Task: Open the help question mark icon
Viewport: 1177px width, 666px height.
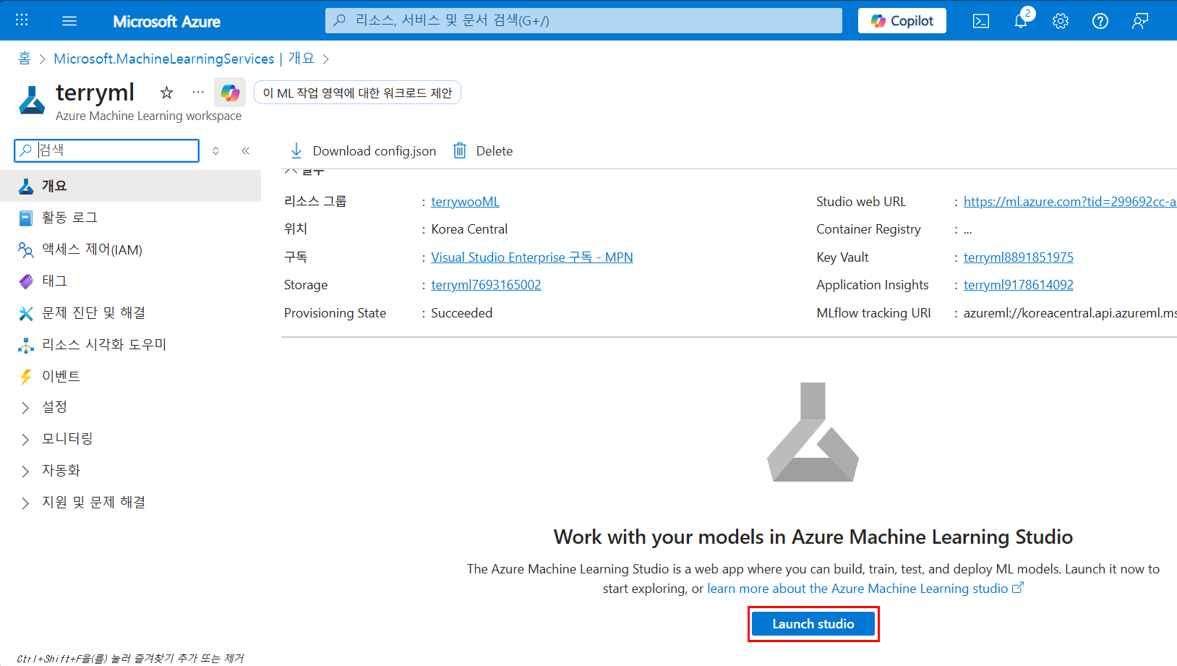Action: [1100, 20]
